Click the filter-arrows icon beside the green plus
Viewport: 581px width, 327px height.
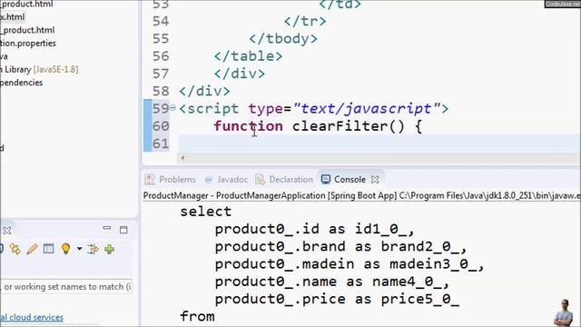coord(93,249)
